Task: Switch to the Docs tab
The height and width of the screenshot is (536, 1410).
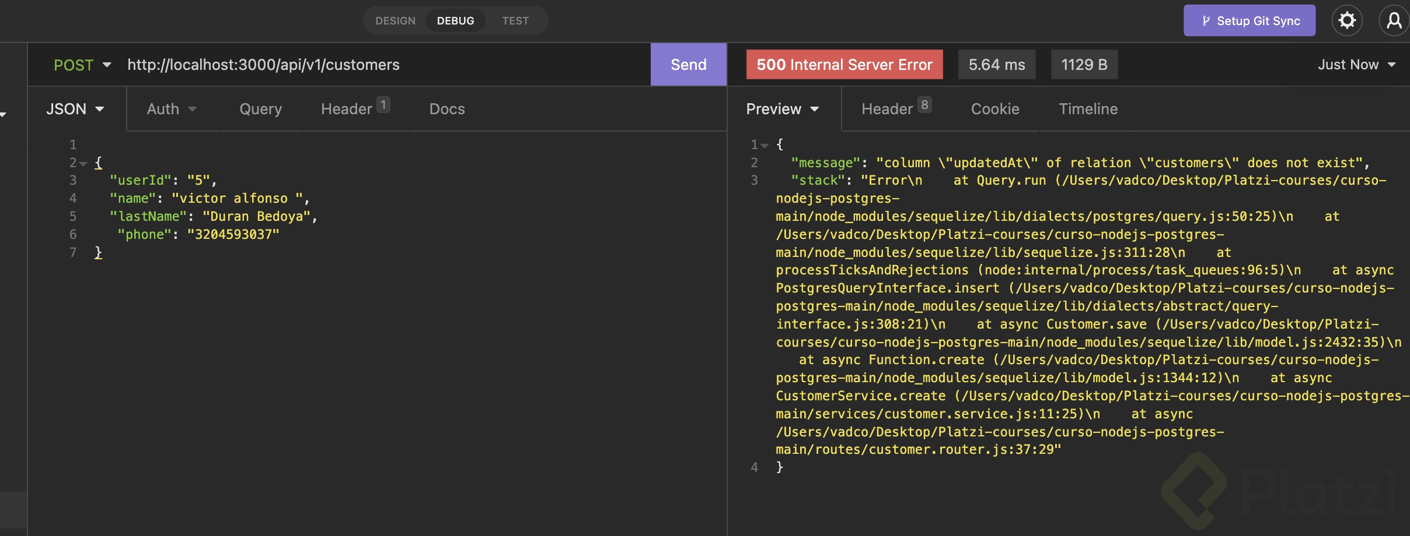Action: tap(447, 109)
